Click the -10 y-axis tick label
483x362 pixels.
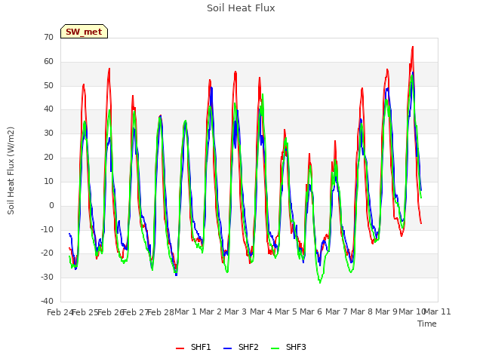tap(48, 229)
